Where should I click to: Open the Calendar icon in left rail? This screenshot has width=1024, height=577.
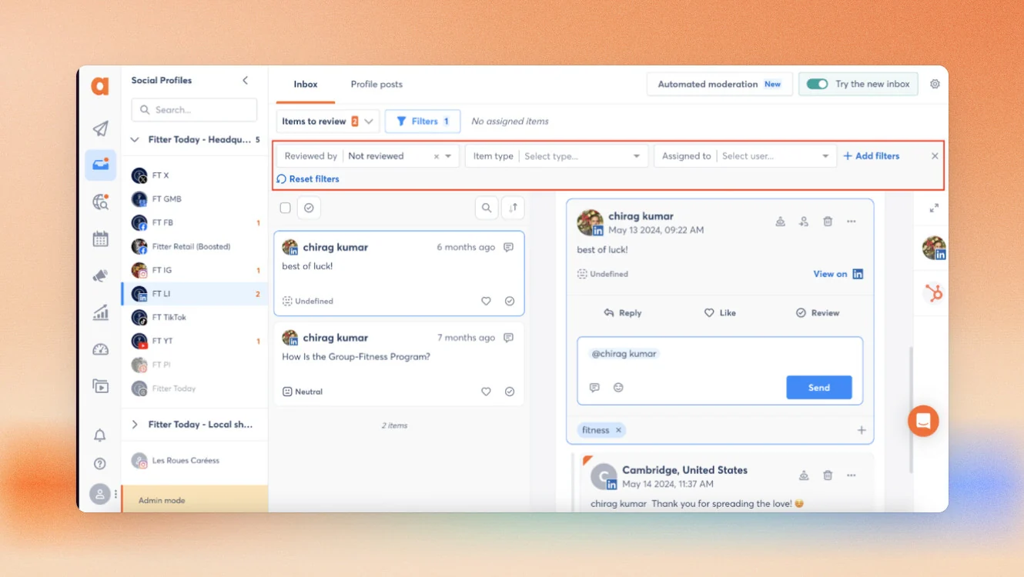[100, 238]
